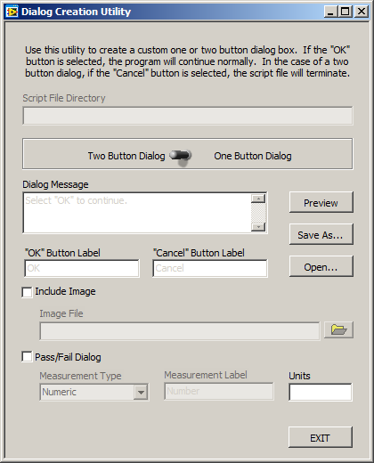Click into the "Cancel" Button Label field
Screen dimensions: 374x463
click(210, 268)
